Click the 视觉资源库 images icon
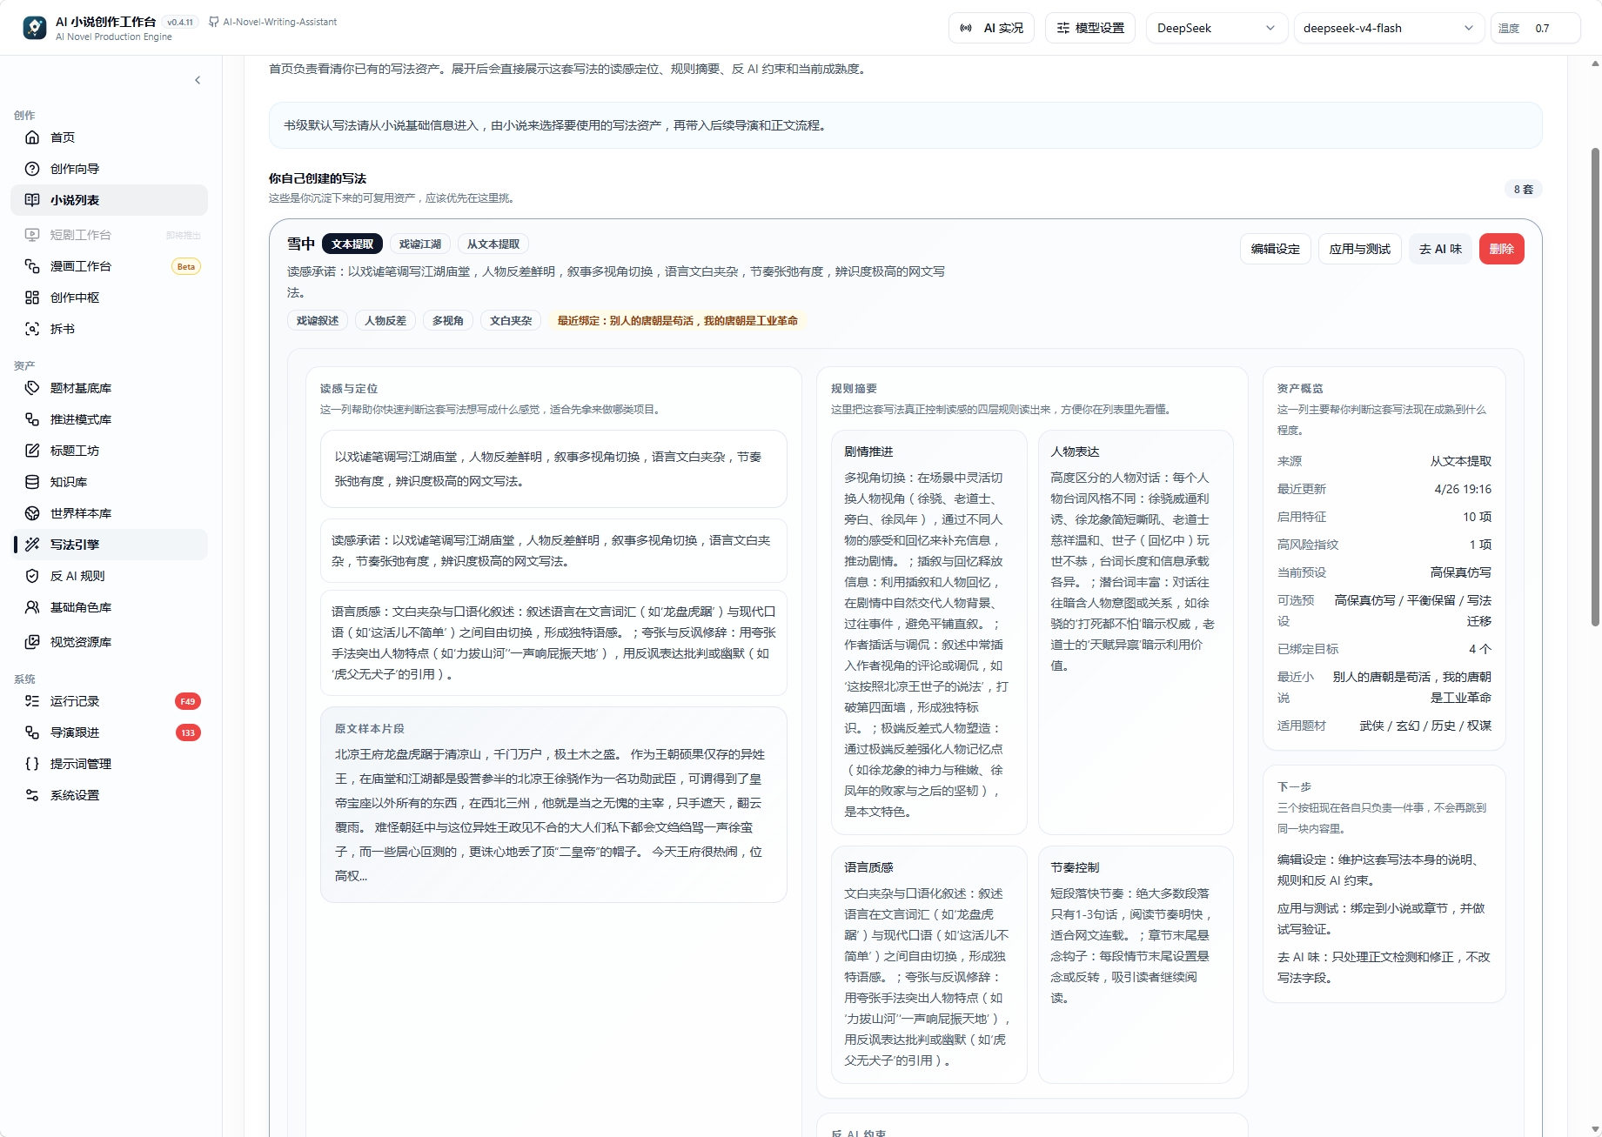Screen dimensions: 1602x1137 [x=32, y=642]
